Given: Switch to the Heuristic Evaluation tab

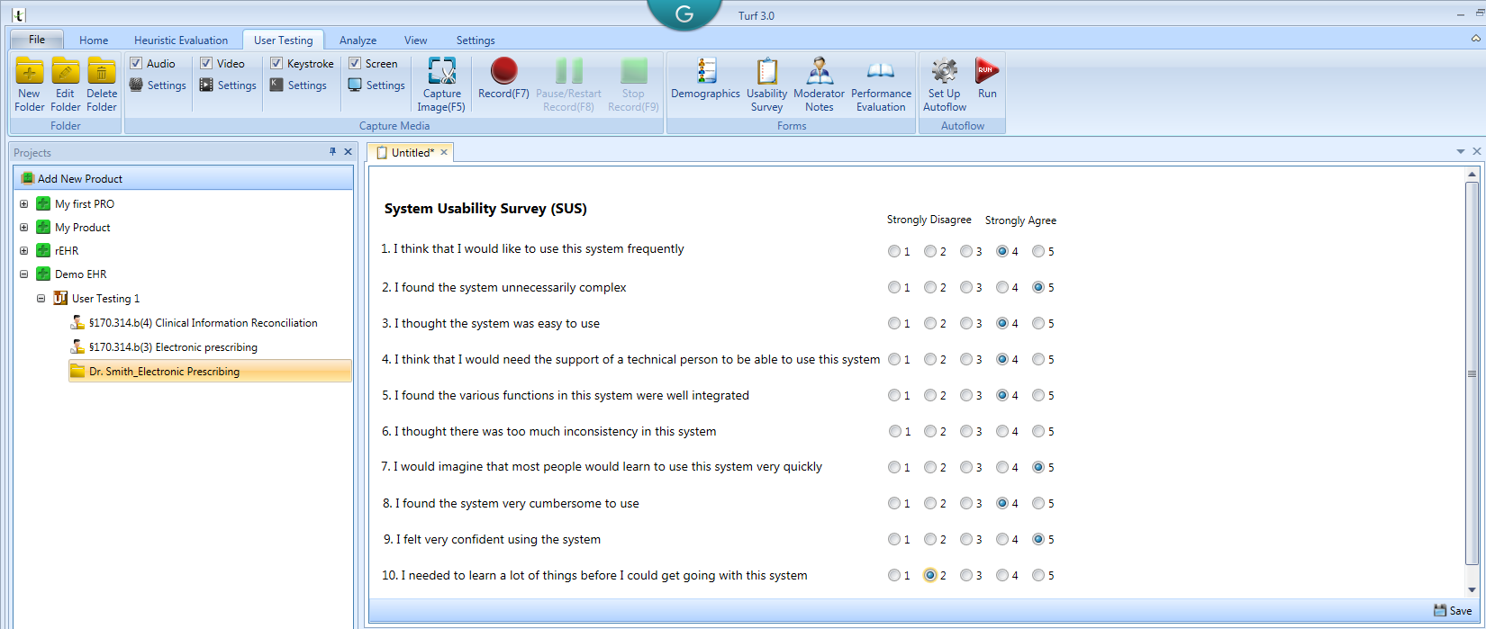Looking at the screenshot, I should pos(181,40).
